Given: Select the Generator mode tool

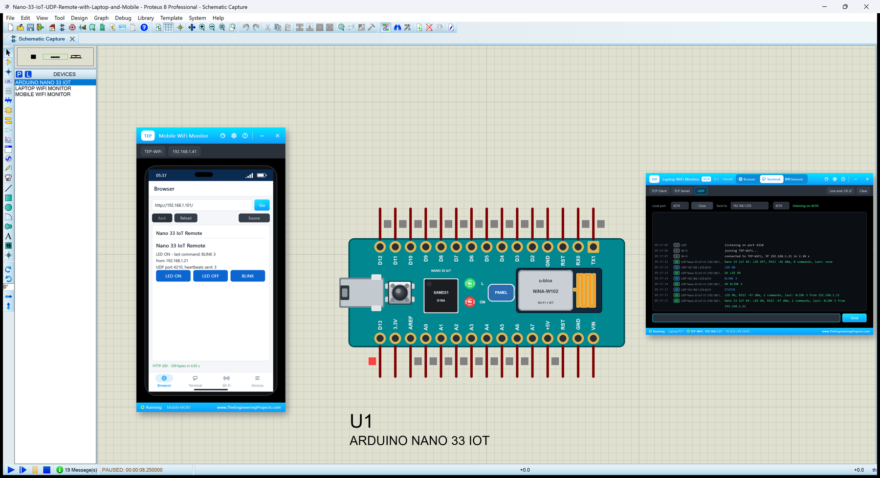Looking at the screenshot, I should pyautogui.click(x=8, y=159).
